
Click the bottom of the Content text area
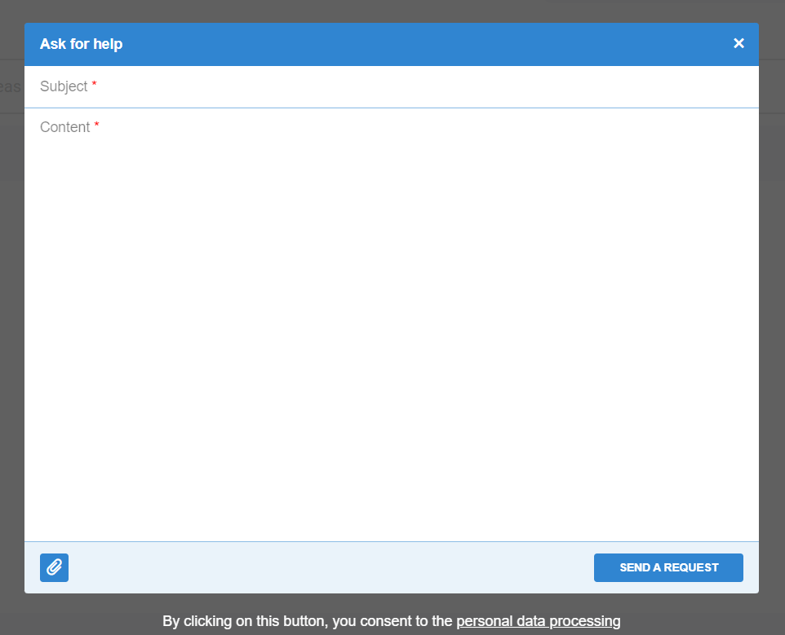(x=392, y=526)
